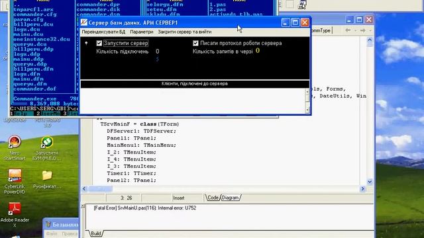Image resolution: width=424 pixels, height=238 pixels.
Task: Close the code editor window
Action: [369, 20]
